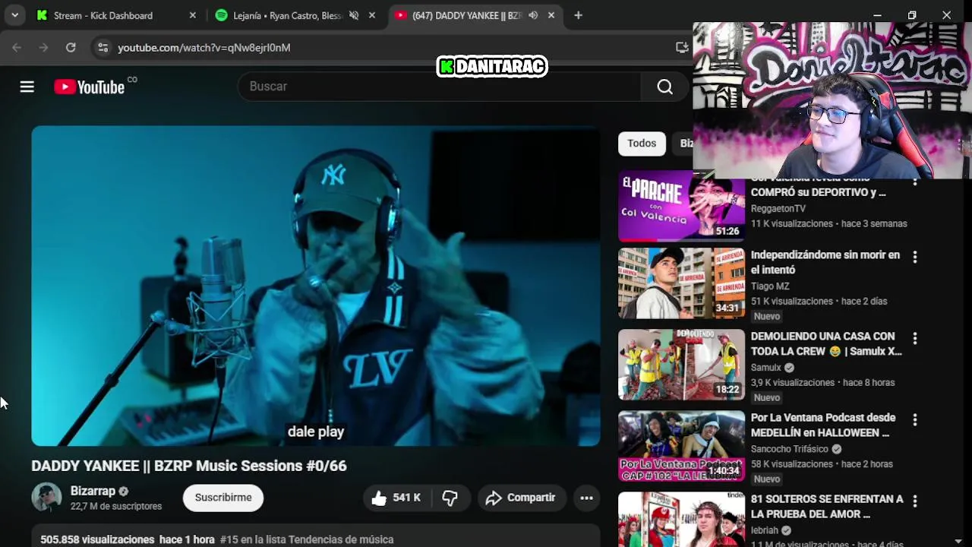Open the Por La Ventana Podcast thumbnail

coord(682,446)
